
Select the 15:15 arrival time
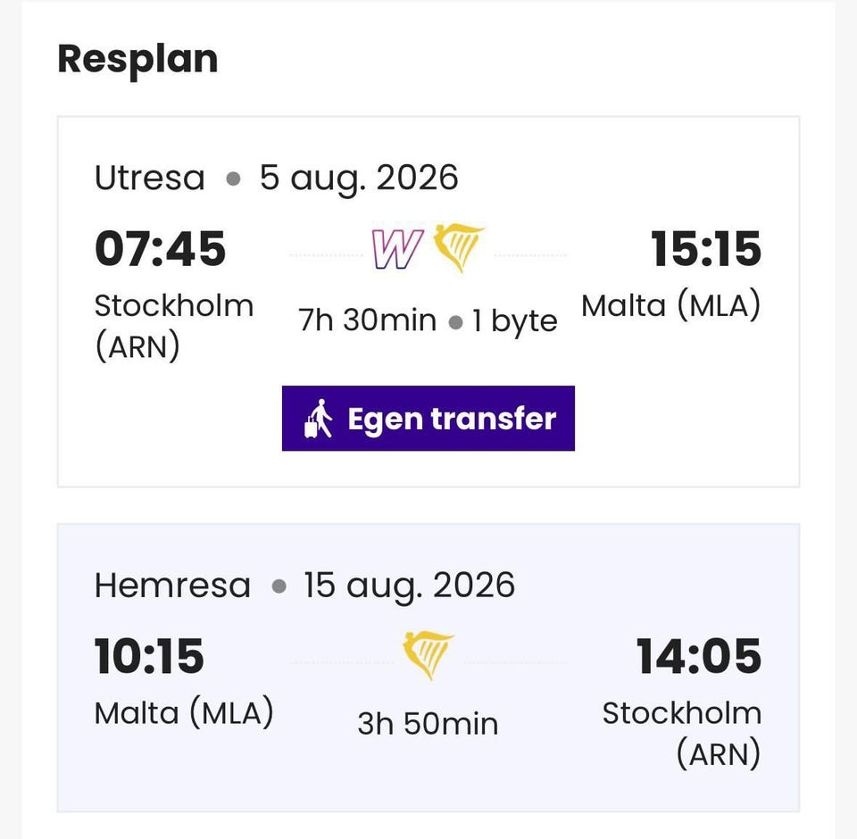point(706,249)
